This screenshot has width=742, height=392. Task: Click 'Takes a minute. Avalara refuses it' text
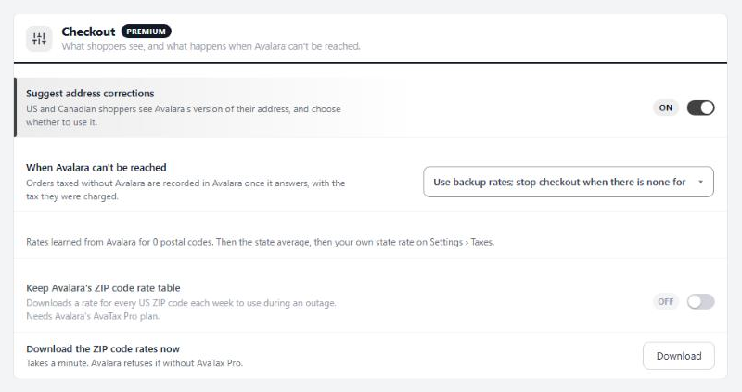pos(134,363)
